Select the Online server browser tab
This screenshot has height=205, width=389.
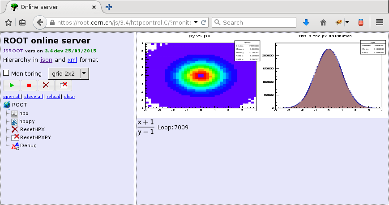point(50,7)
